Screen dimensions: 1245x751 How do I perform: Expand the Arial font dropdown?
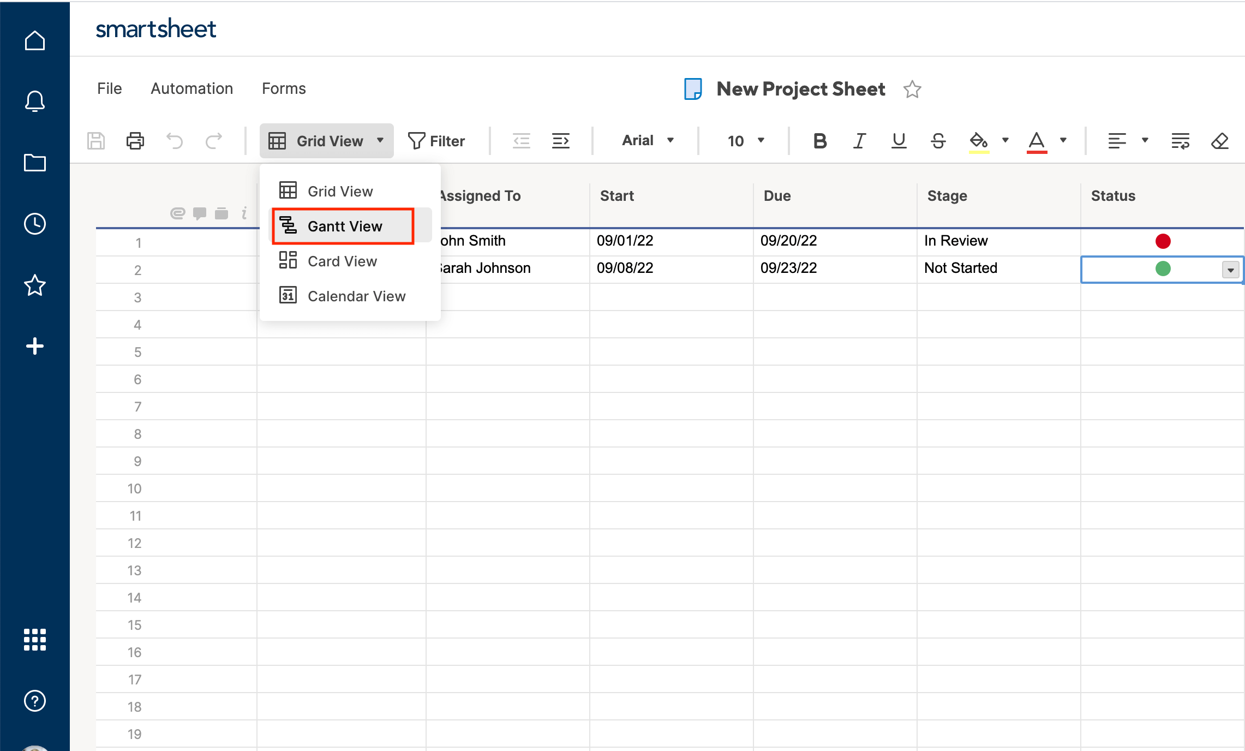(x=648, y=141)
